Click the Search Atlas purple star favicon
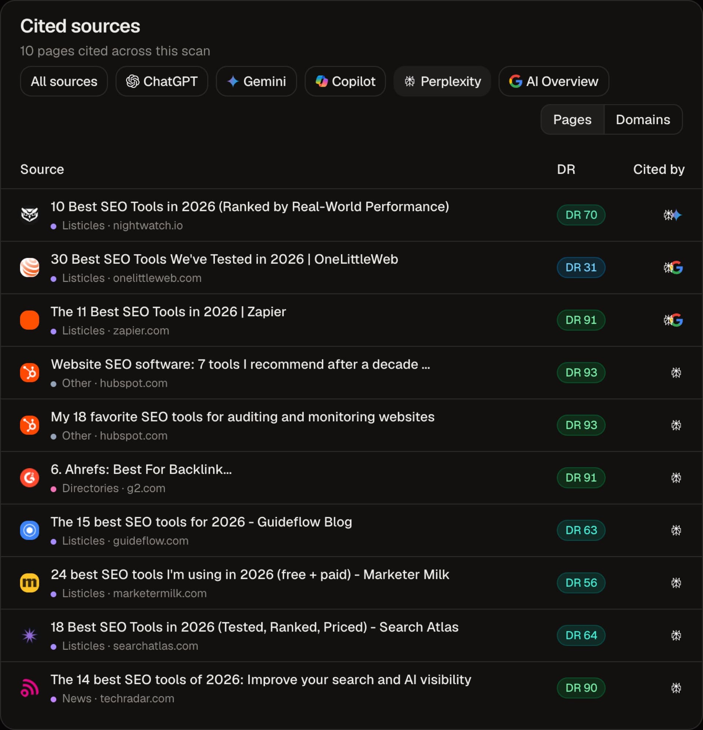Screen dimensions: 703x730 29,635
